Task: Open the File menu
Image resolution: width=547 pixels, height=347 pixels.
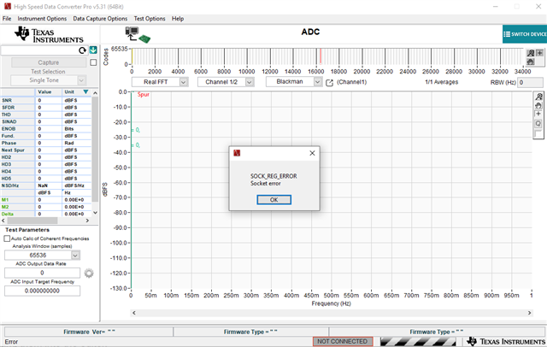Action: tap(7, 19)
